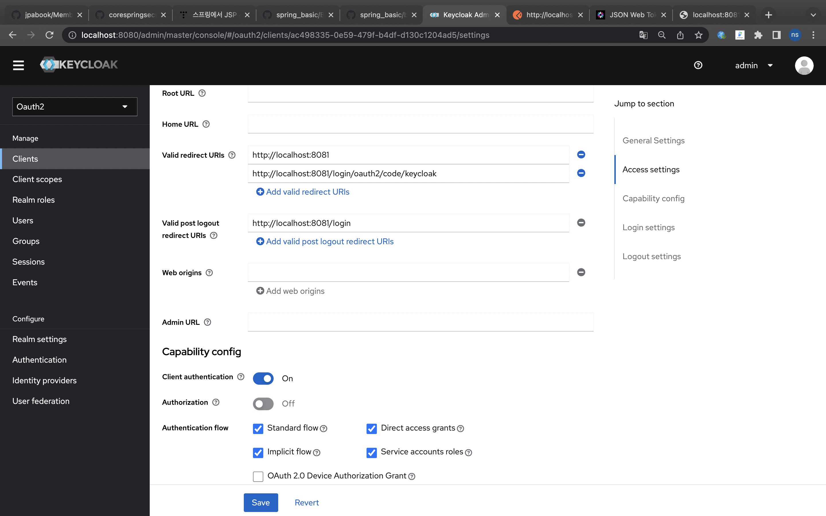The width and height of the screenshot is (826, 516).
Task: Navigate to Capability config section
Action: (x=654, y=198)
